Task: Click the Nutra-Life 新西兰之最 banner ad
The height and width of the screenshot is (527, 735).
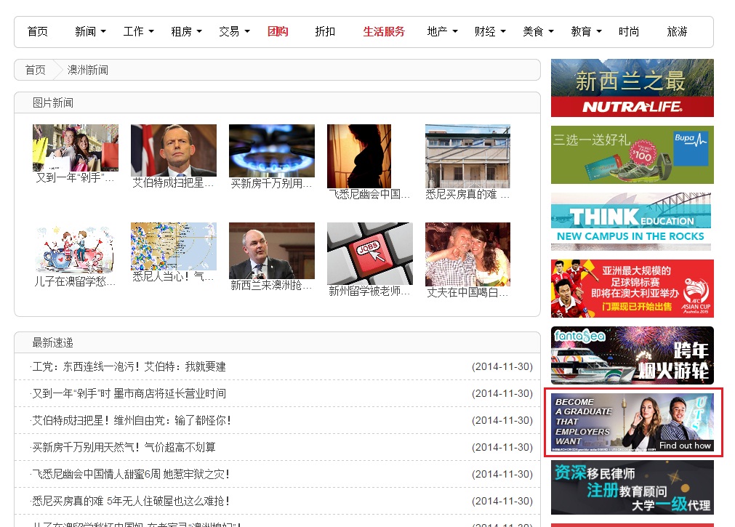Action: pyautogui.click(x=632, y=88)
